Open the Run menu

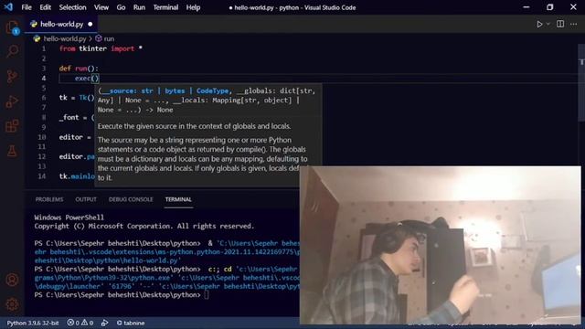point(139,7)
